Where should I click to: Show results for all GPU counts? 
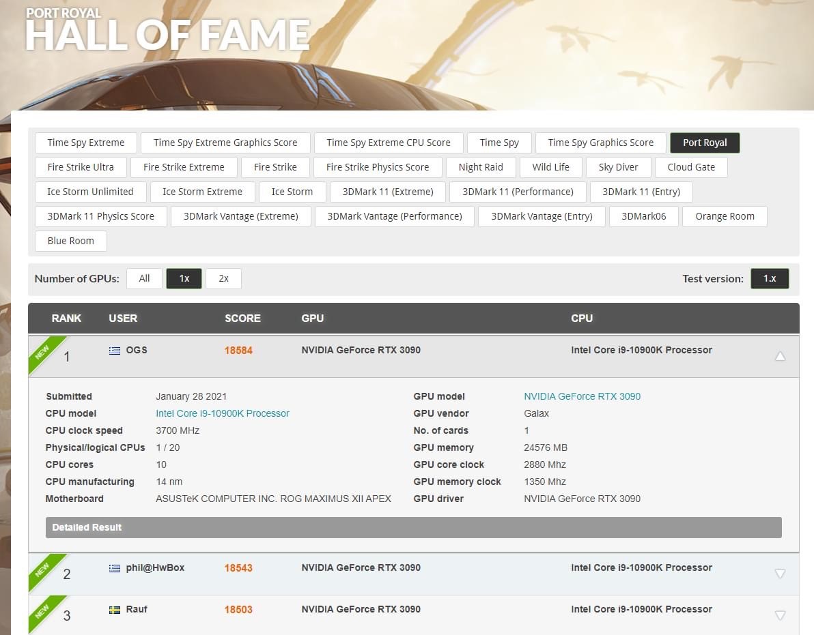[x=144, y=278]
